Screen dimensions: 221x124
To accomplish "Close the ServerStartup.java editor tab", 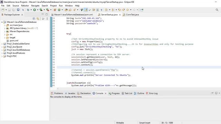I will tap(120, 14).
